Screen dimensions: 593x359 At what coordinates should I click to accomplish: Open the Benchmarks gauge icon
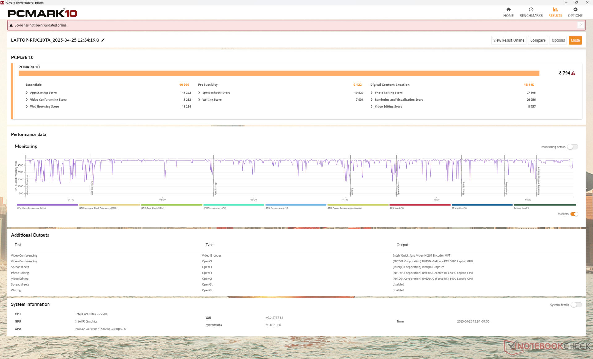(x=531, y=10)
